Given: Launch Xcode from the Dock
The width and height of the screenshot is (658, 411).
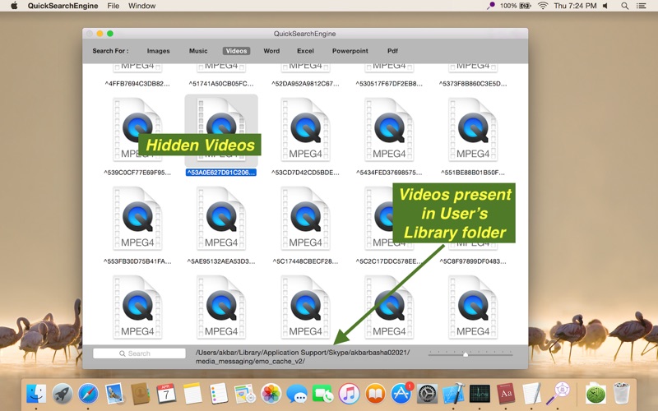Looking at the screenshot, I should coord(453,395).
